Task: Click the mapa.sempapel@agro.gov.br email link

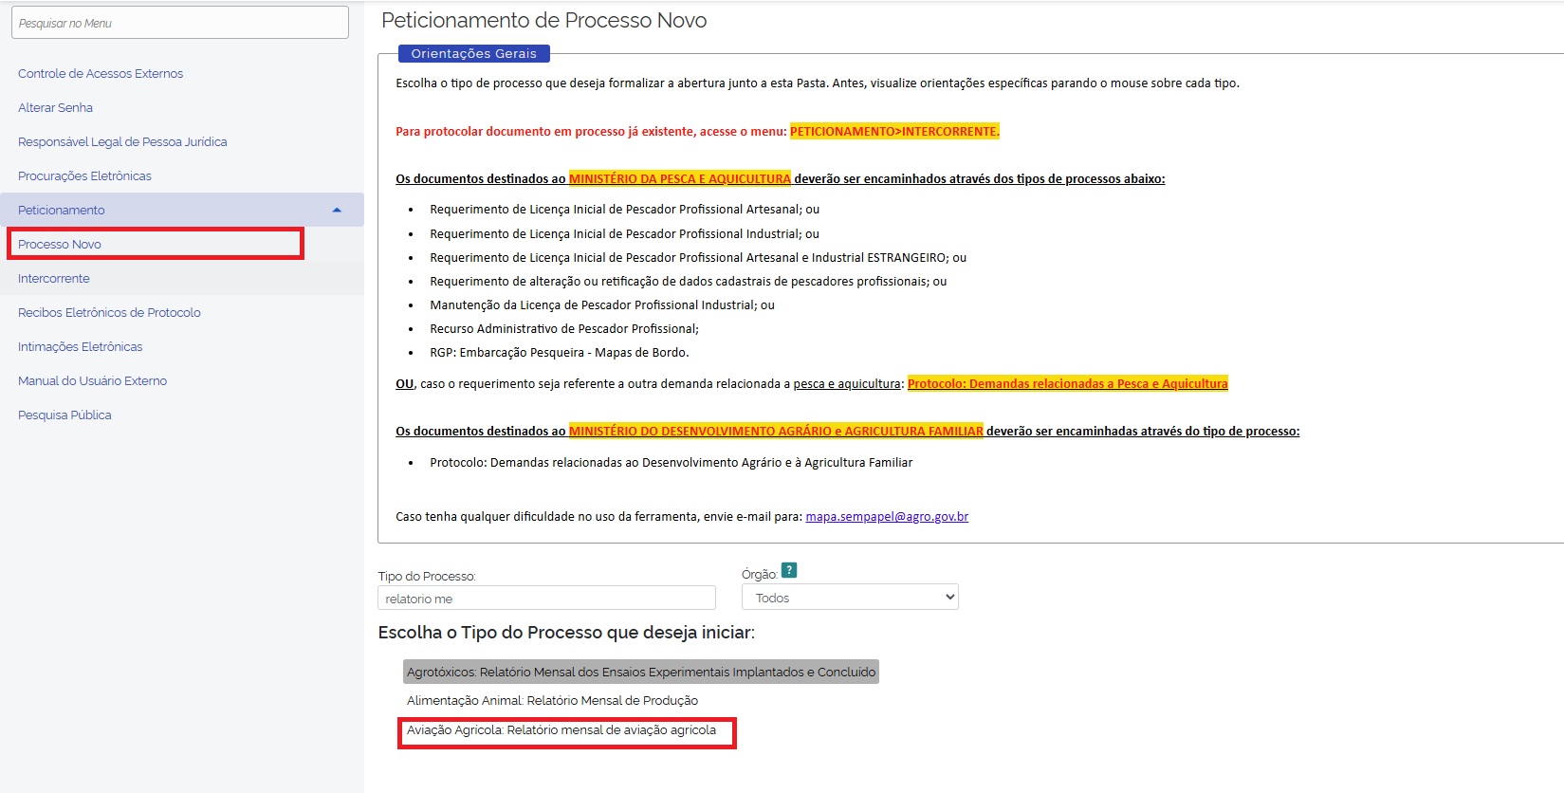Action: tap(887, 517)
